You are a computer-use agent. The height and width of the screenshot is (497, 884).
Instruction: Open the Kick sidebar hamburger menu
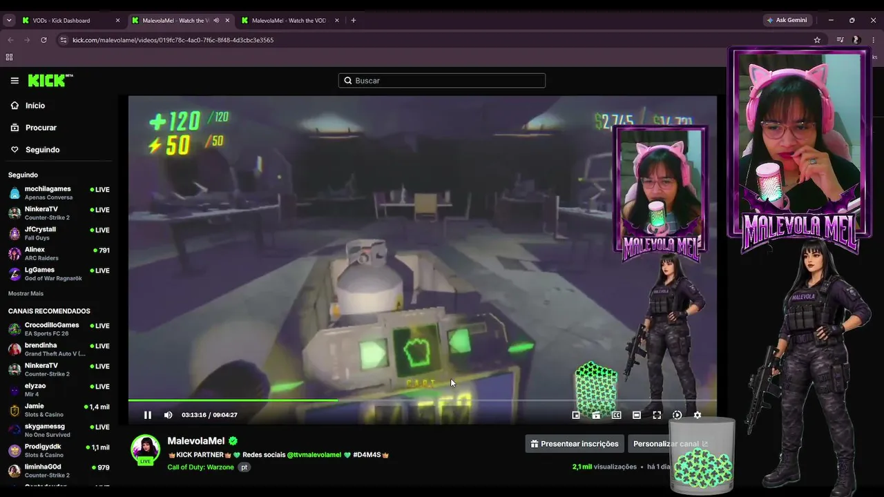(x=15, y=81)
